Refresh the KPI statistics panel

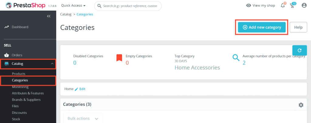299,51
